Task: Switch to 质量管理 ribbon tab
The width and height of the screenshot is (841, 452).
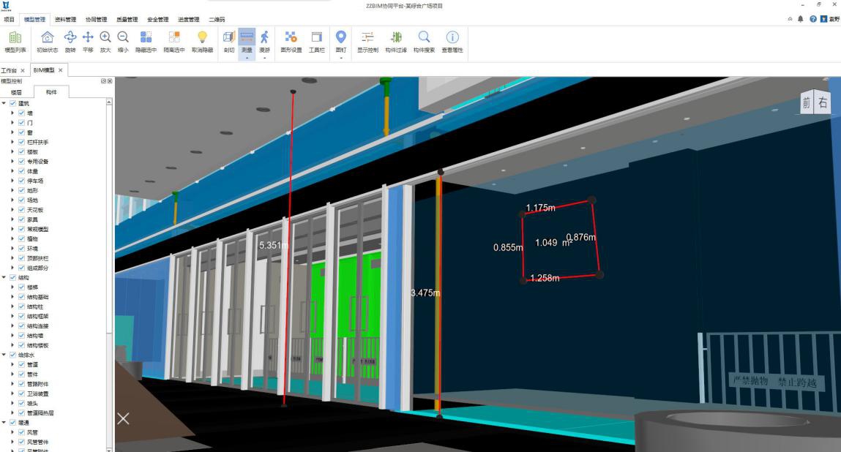Action: [x=127, y=19]
